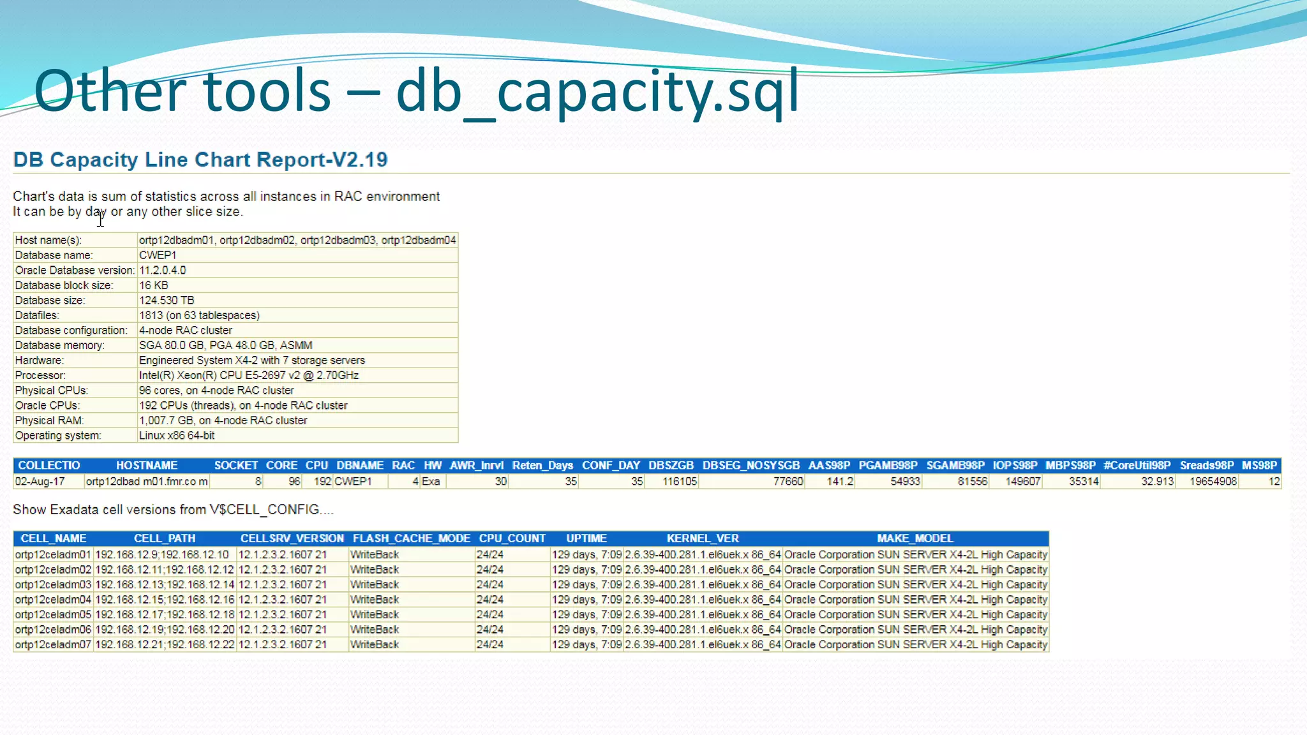Viewport: 1307px width, 735px height.
Task: Click the Database size value '124.530 TB'
Action: (x=167, y=300)
